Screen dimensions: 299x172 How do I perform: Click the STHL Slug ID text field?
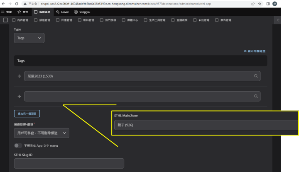pos(69,163)
